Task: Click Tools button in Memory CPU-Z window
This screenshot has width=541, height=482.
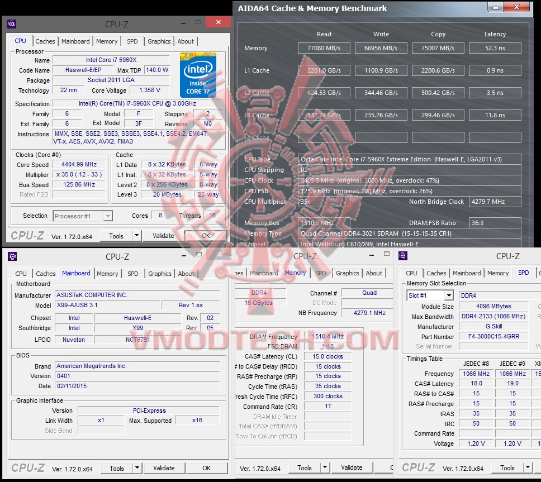Action: 305,468
